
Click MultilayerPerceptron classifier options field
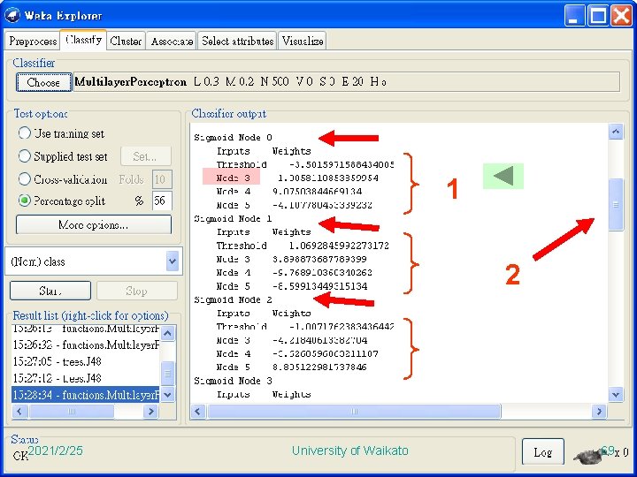pos(347,82)
